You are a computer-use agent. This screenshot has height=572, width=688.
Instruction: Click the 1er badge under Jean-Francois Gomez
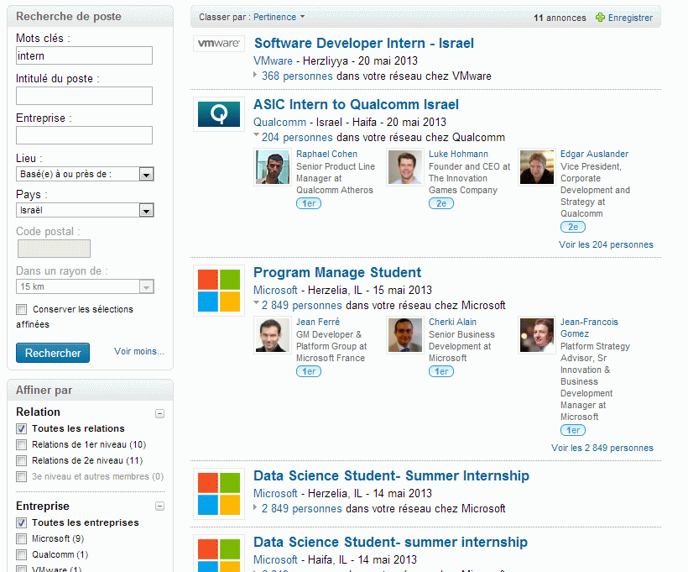click(x=572, y=431)
